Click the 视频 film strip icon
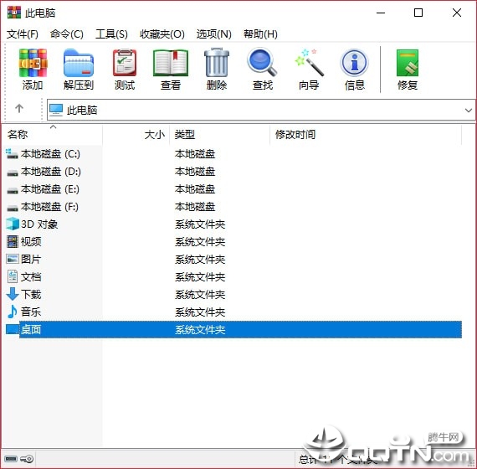477x469 pixels. [13, 241]
